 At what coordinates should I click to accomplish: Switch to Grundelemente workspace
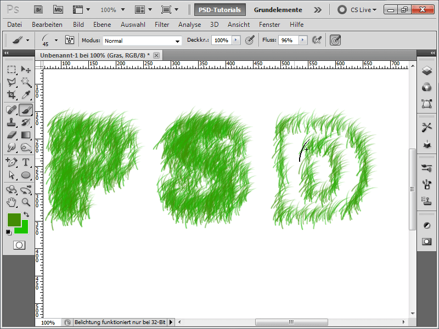[278, 10]
